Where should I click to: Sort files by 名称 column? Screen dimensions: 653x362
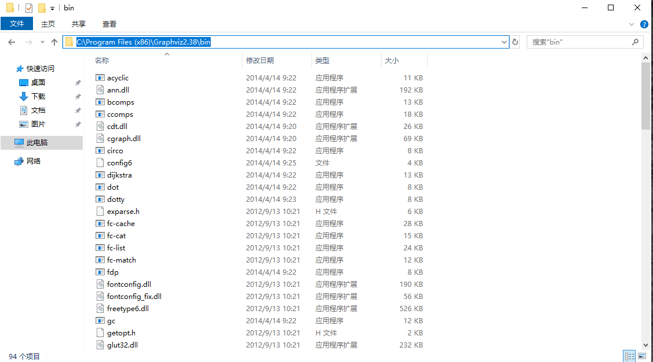102,61
